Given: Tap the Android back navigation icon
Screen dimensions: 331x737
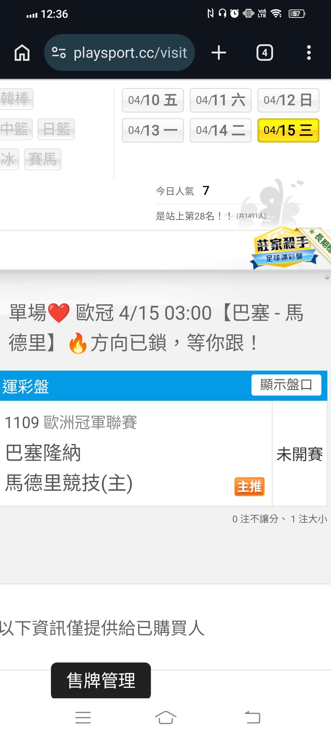Looking at the screenshot, I should [253, 717].
